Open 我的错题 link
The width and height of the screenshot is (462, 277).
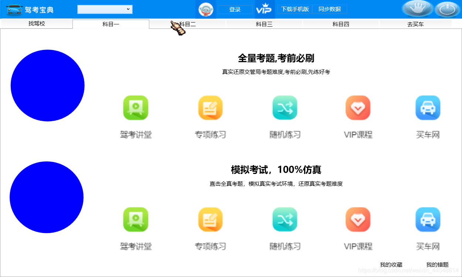(437, 265)
